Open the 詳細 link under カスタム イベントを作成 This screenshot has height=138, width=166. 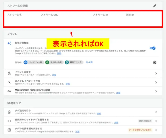[68, 84]
